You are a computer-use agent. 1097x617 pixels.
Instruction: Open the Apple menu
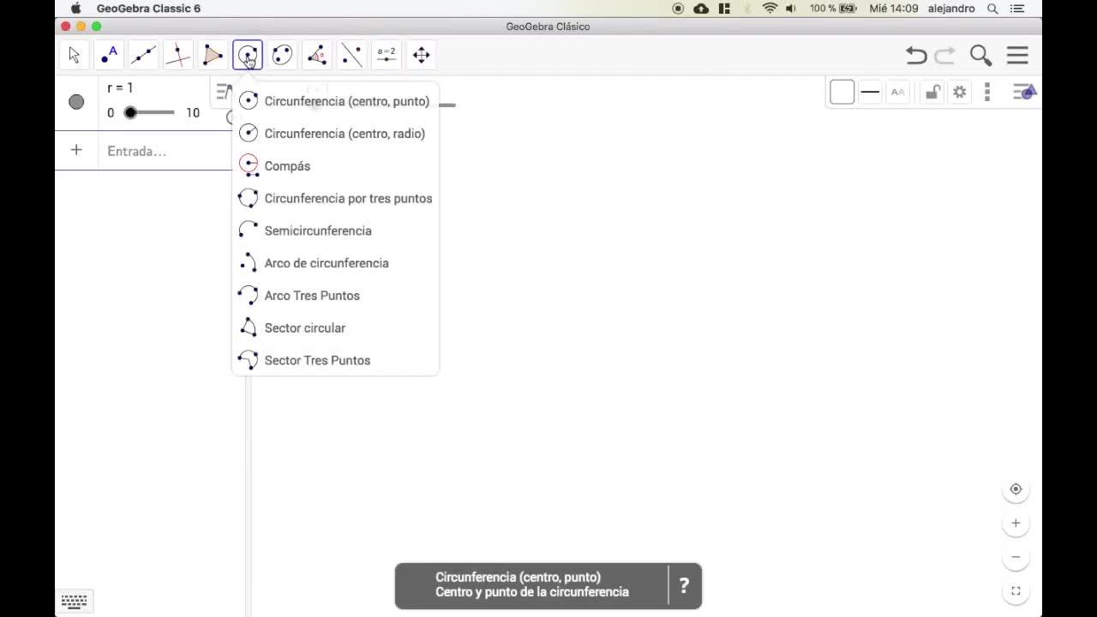pyautogui.click(x=75, y=9)
